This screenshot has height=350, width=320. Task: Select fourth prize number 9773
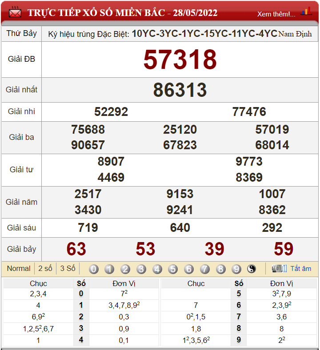(x=249, y=161)
